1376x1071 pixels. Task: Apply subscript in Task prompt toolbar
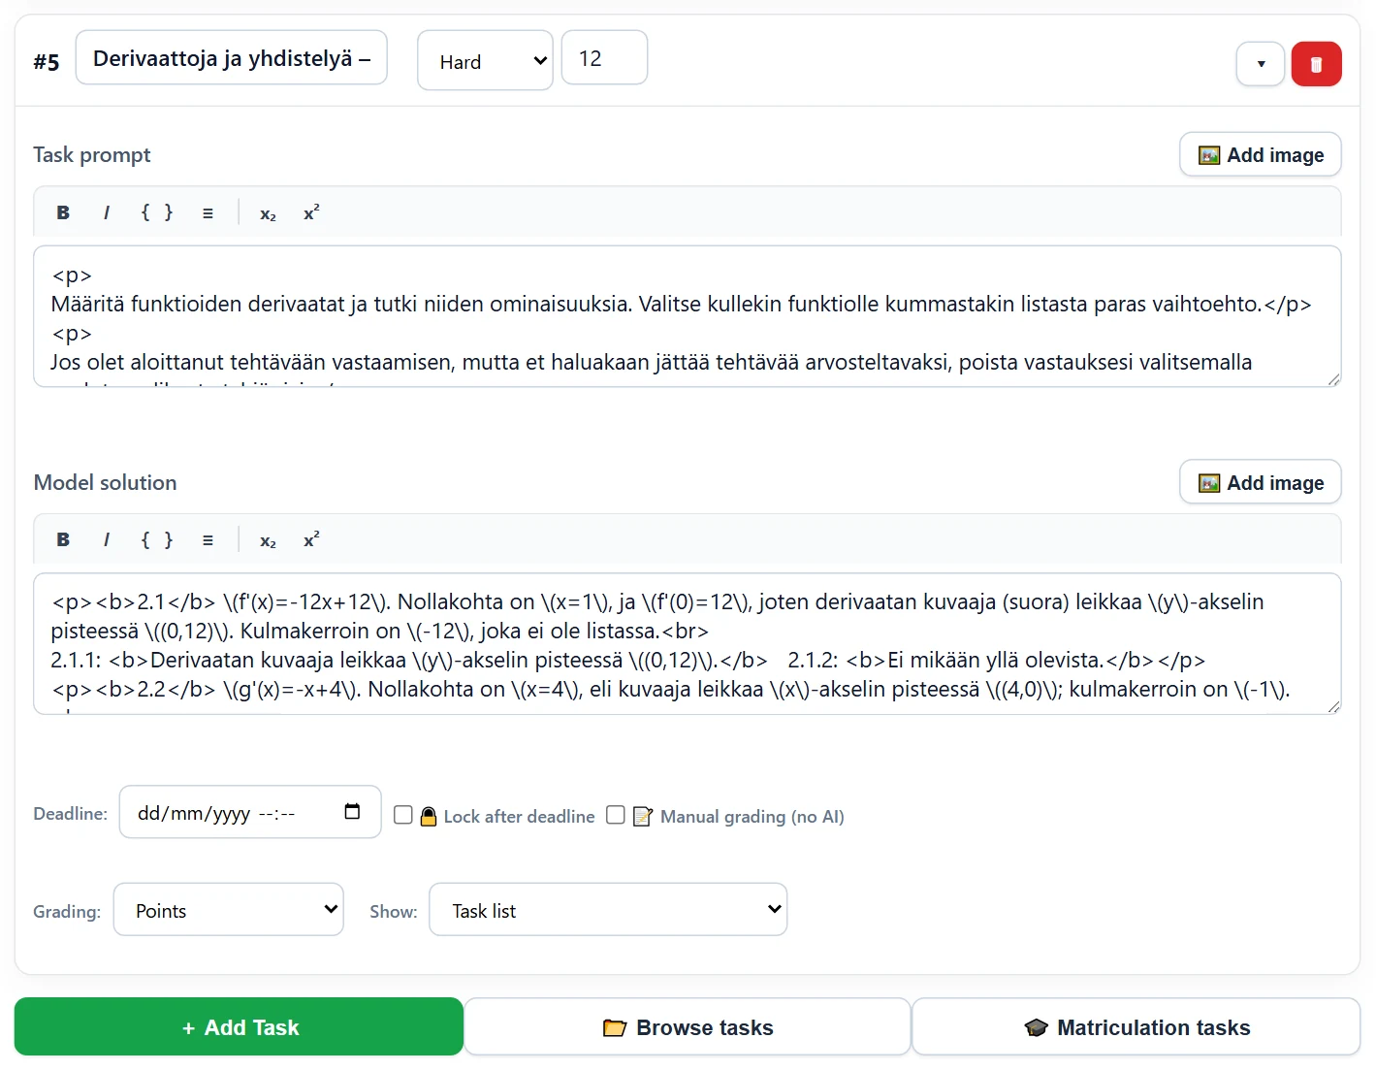tap(268, 212)
